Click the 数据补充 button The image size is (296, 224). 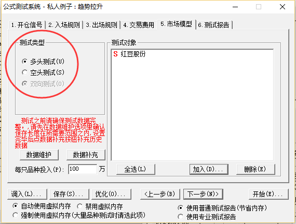click(x=86, y=155)
